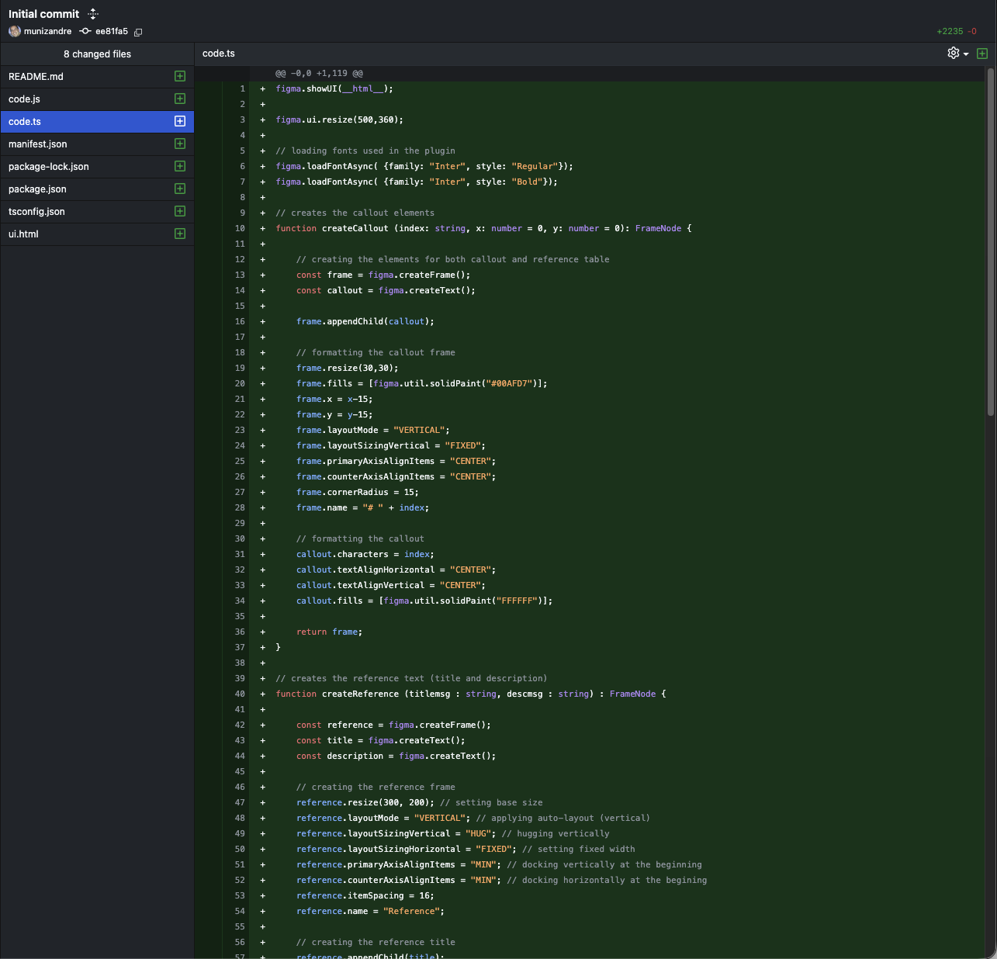The image size is (997, 959).
Task: Click the dropdown arrow beside the gear
Action: [966, 54]
